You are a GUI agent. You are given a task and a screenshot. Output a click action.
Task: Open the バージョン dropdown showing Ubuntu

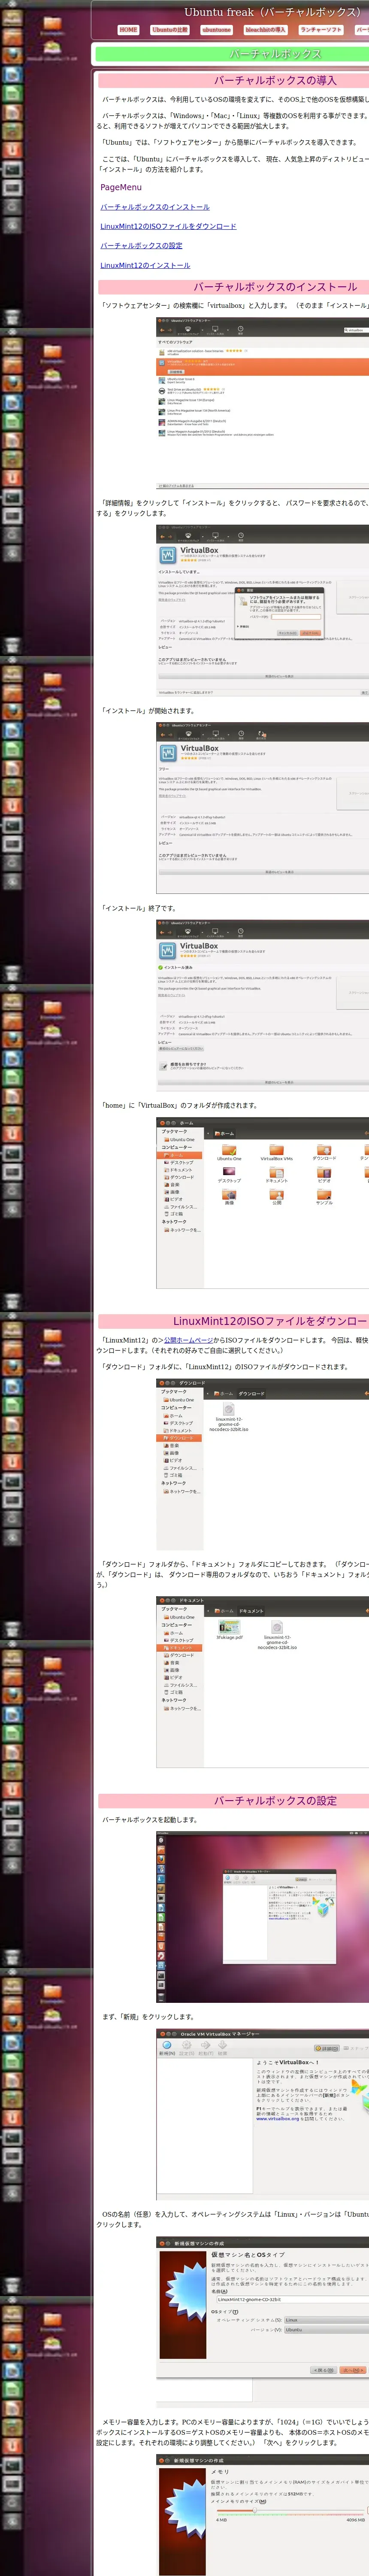point(326,2330)
